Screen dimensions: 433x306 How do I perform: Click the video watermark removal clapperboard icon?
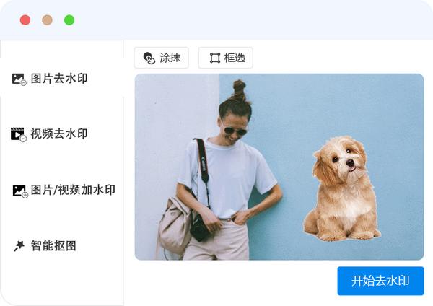pyautogui.click(x=19, y=134)
